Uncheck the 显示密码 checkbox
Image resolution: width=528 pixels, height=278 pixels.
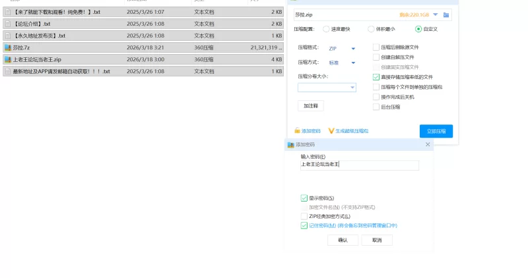[x=304, y=198]
